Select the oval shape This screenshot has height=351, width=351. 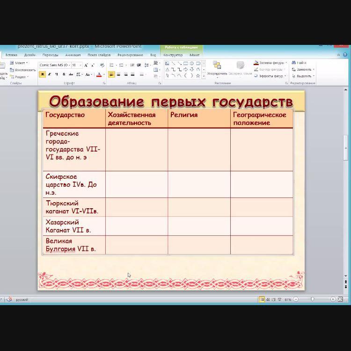pyautogui.click(x=192, y=63)
